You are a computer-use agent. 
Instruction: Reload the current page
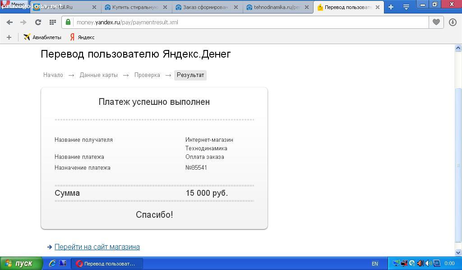coord(38,22)
